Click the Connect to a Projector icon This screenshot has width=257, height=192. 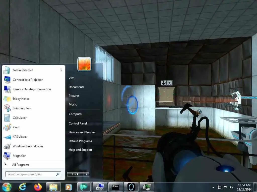[x=7, y=80]
